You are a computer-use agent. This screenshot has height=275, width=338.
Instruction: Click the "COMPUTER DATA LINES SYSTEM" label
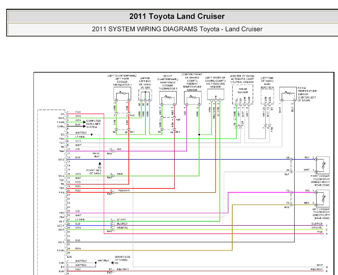[93, 124]
